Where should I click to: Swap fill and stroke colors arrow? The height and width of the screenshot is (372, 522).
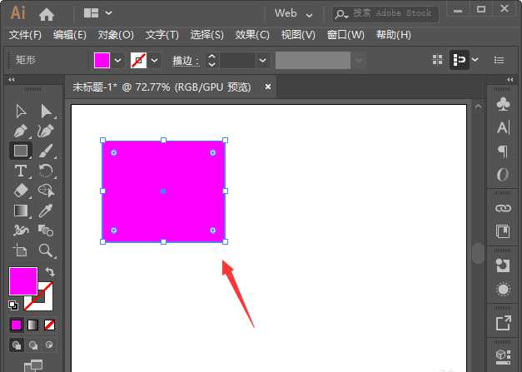pos(50,272)
